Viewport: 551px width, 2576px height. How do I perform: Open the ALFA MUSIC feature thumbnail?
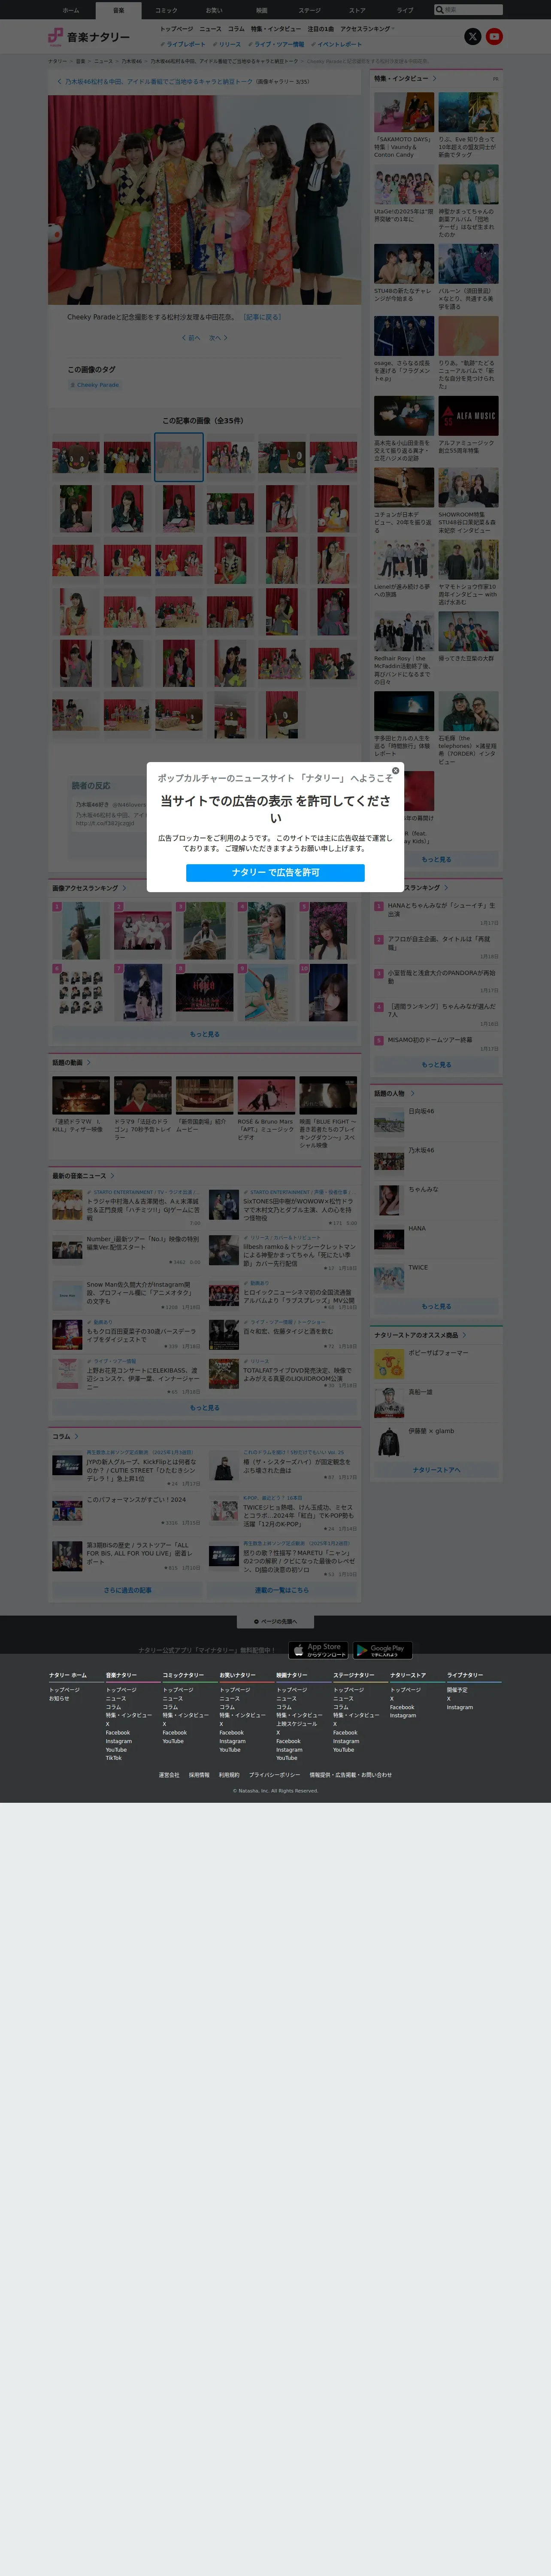pyautogui.click(x=468, y=416)
